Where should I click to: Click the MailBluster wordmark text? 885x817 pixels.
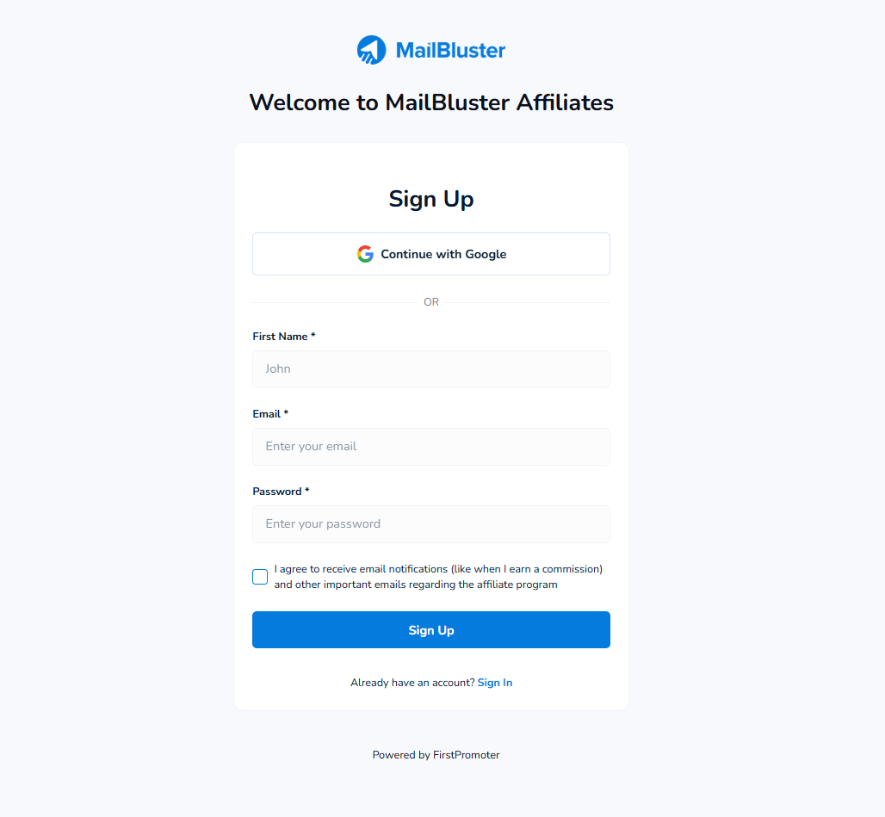pos(450,50)
